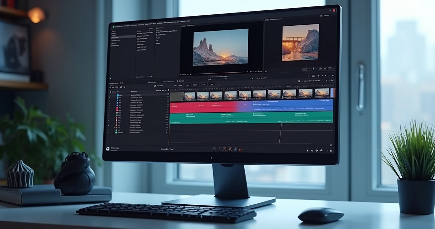
Task: Click the red circular icon in bottom toolbar
Action: click(230, 149)
